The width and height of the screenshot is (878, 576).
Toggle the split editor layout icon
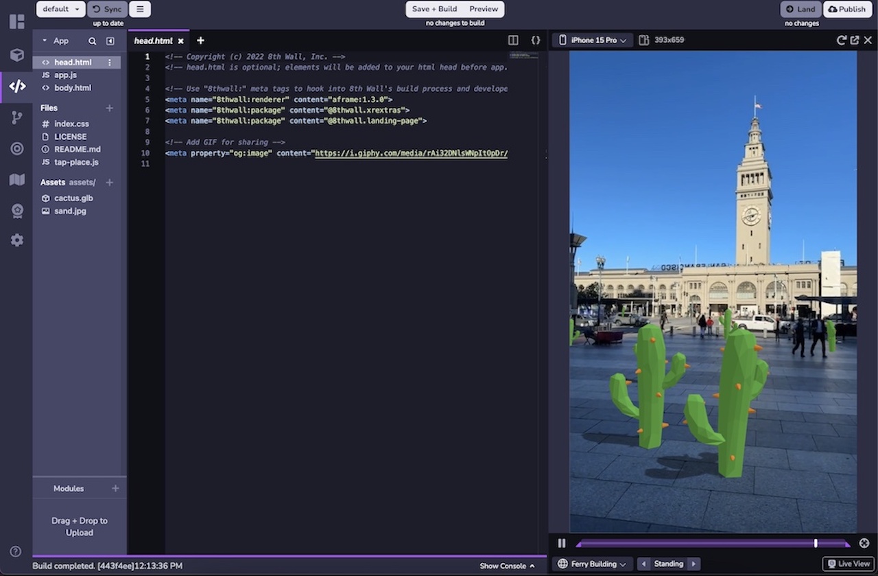click(513, 40)
